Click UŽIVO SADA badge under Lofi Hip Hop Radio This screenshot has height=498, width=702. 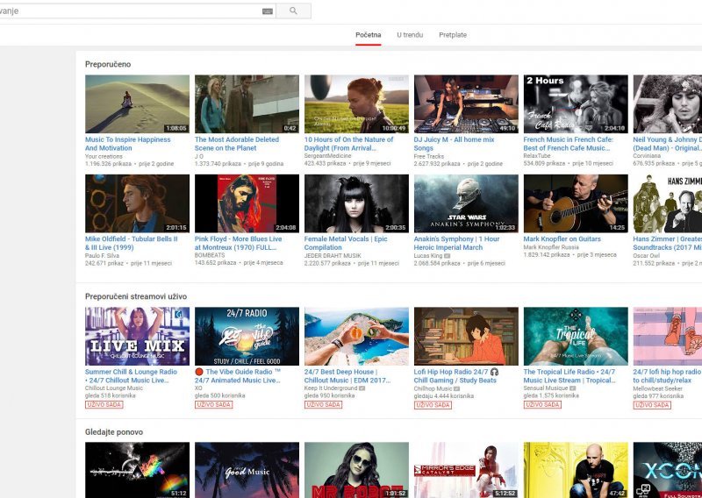[x=433, y=404]
